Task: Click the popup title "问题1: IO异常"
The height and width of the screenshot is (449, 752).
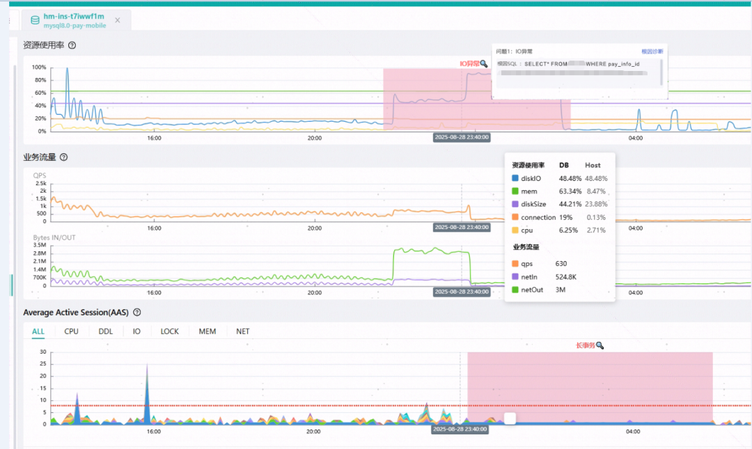Action: tap(514, 52)
